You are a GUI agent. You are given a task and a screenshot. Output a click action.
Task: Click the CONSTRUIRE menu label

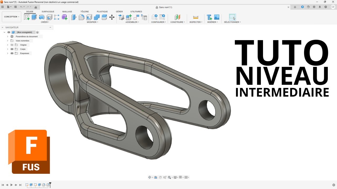[x=177, y=22]
